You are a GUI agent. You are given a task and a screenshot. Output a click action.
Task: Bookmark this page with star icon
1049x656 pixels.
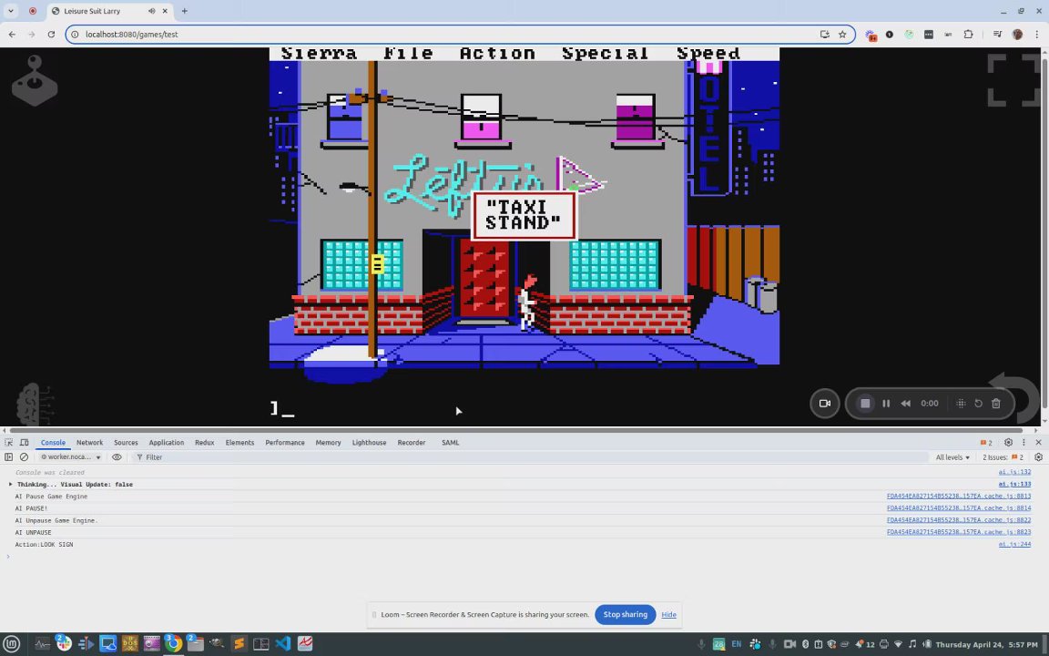pos(842,34)
